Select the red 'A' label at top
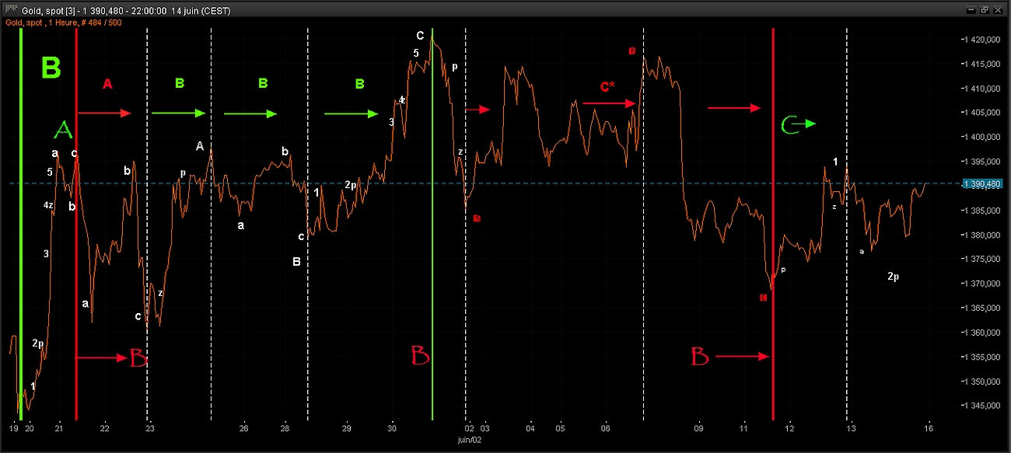This screenshot has height=453, width=1011. pos(107,84)
